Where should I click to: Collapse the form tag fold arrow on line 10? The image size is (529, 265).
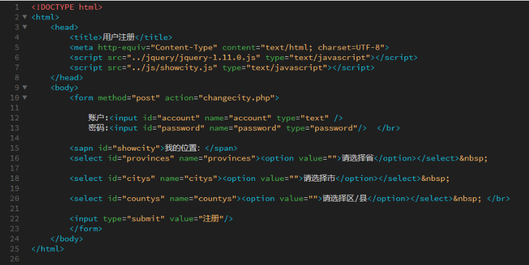tap(25, 97)
